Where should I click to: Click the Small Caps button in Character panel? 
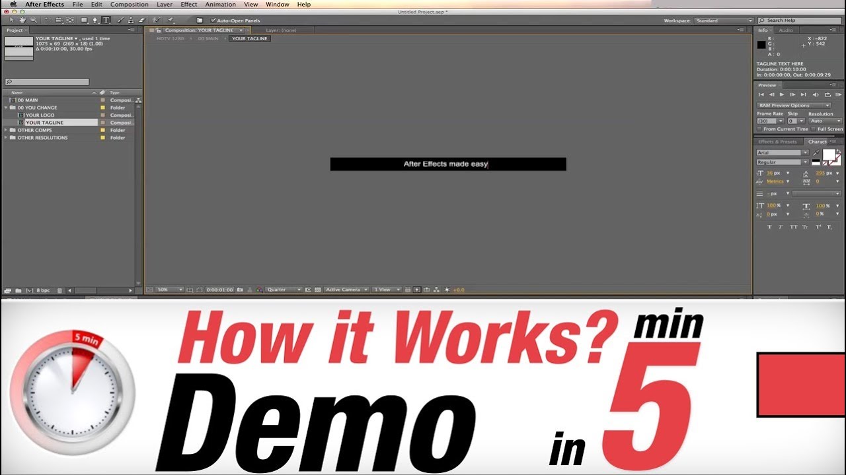click(805, 227)
